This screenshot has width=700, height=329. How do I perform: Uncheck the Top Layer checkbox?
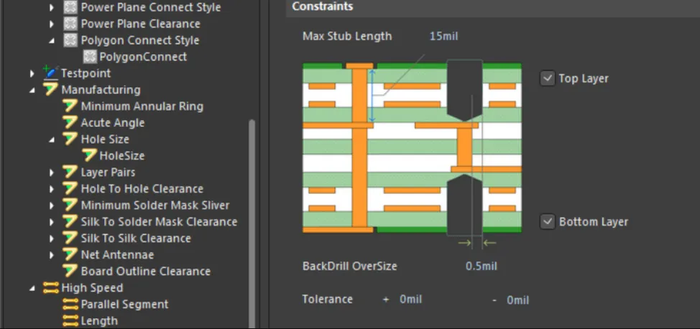point(548,78)
